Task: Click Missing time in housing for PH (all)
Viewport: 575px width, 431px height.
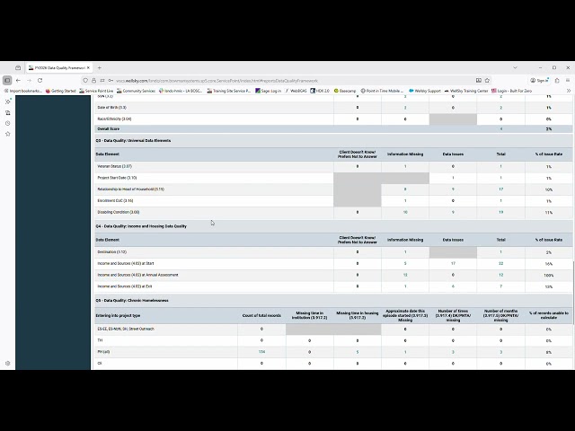Action: coord(358,352)
